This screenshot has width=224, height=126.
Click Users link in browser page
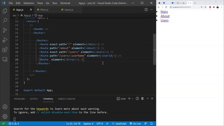(164, 20)
